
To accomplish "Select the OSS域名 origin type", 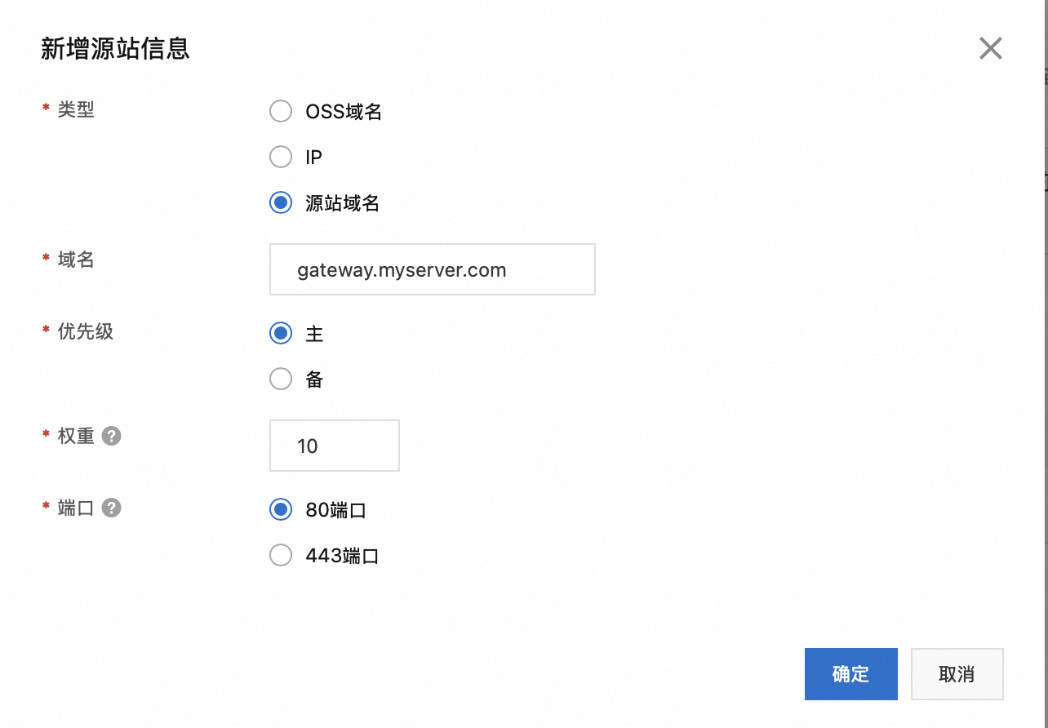I will pos(280,111).
